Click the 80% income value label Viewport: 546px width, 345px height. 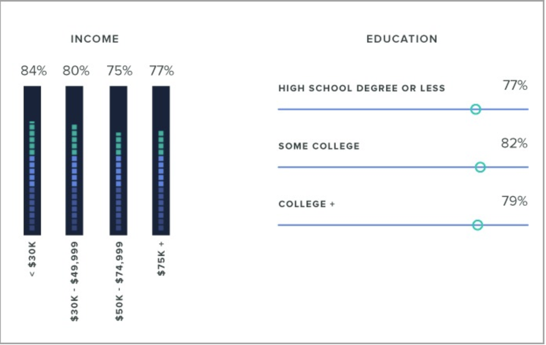pyautogui.click(x=76, y=71)
